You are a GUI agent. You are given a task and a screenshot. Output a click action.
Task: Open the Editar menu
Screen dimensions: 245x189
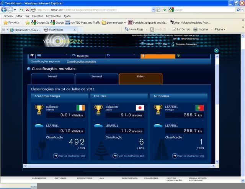click(x=19, y=16)
